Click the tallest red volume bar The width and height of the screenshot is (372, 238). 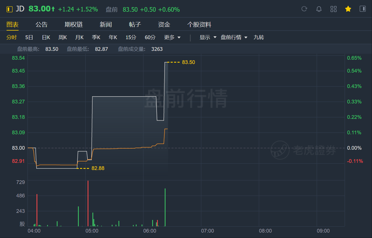88,203
